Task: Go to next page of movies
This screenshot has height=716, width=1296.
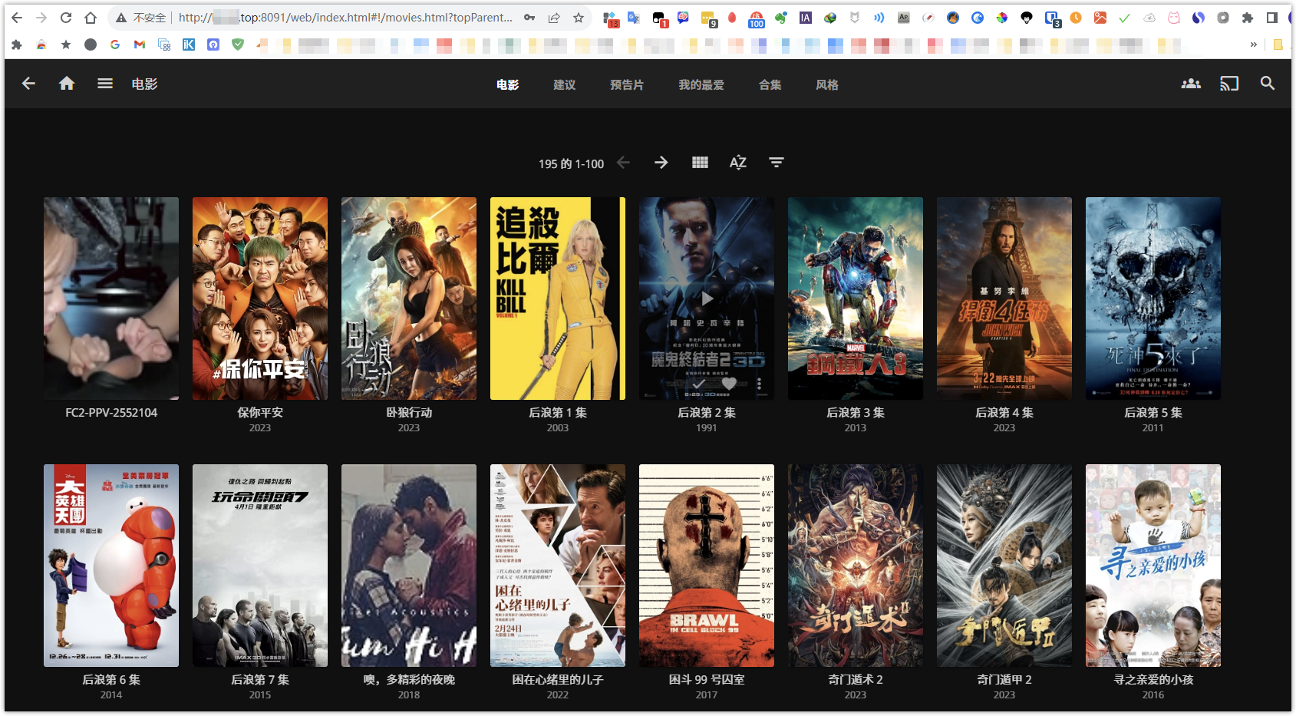Action: [661, 163]
